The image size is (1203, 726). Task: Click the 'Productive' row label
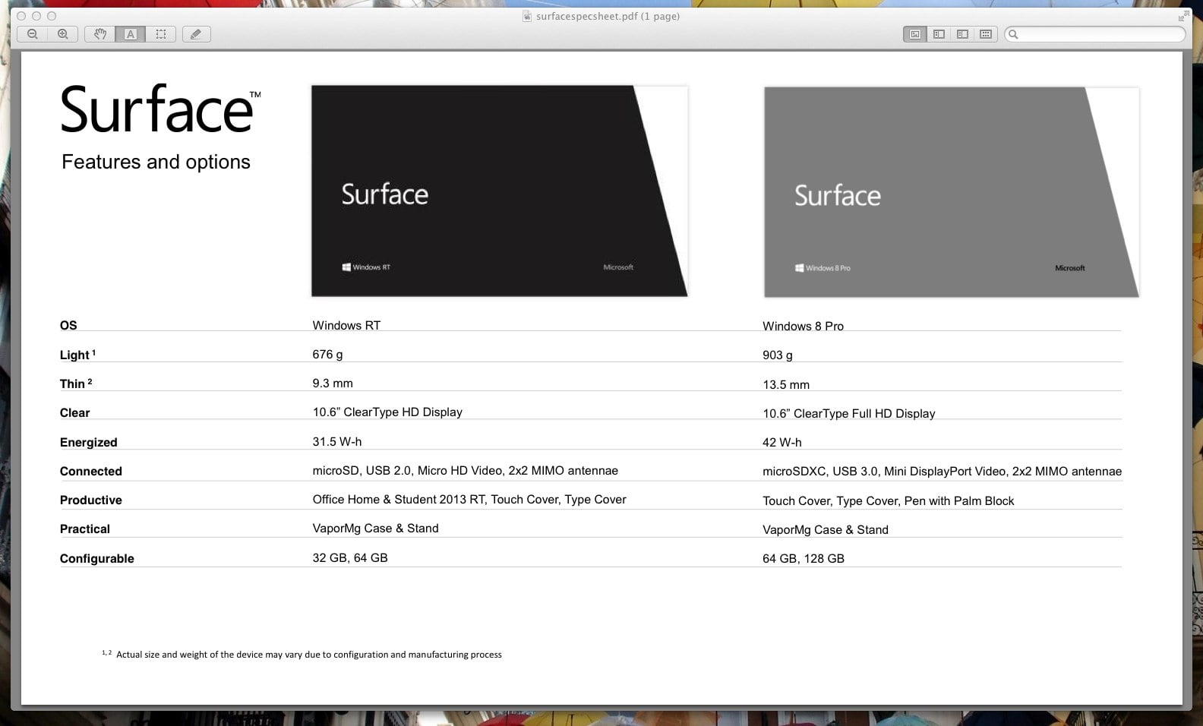(90, 500)
